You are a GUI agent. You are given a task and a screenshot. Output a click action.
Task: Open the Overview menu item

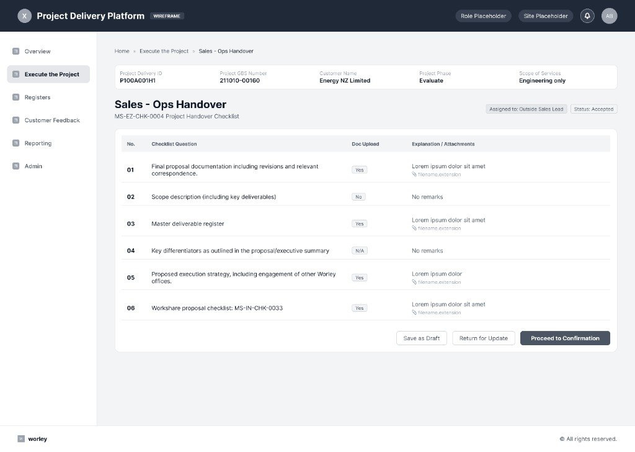point(48,51)
